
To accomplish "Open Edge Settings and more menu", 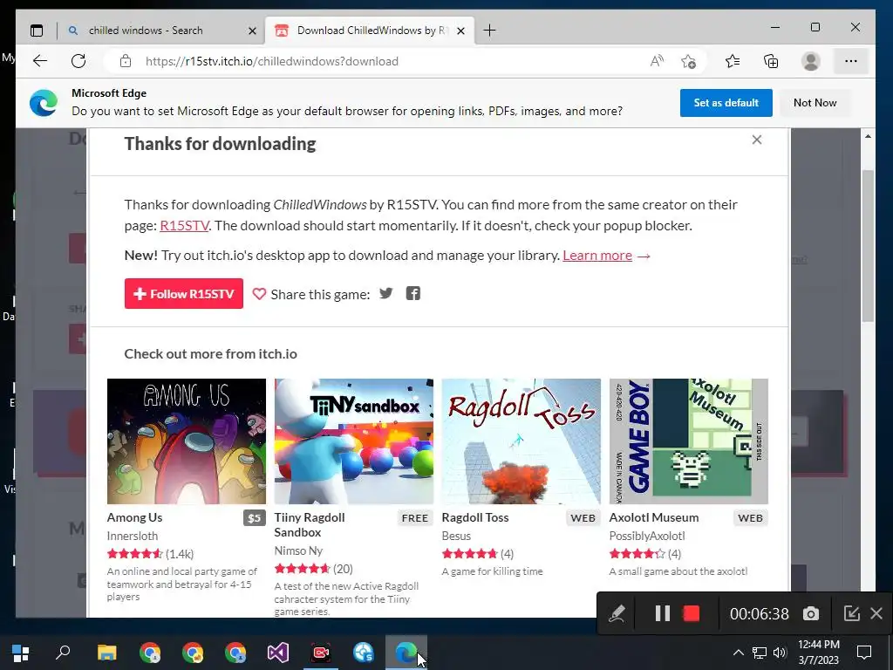I will pyautogui.click(x=851, y=61).
